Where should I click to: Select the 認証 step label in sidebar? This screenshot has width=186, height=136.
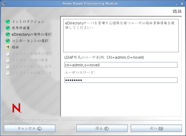(15, 47)
